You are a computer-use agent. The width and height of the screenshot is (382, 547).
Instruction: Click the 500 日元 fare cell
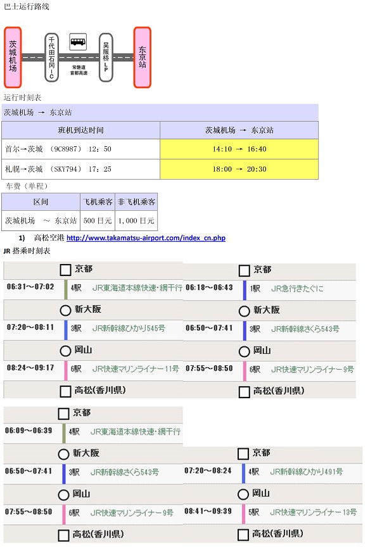coord(98,220)
